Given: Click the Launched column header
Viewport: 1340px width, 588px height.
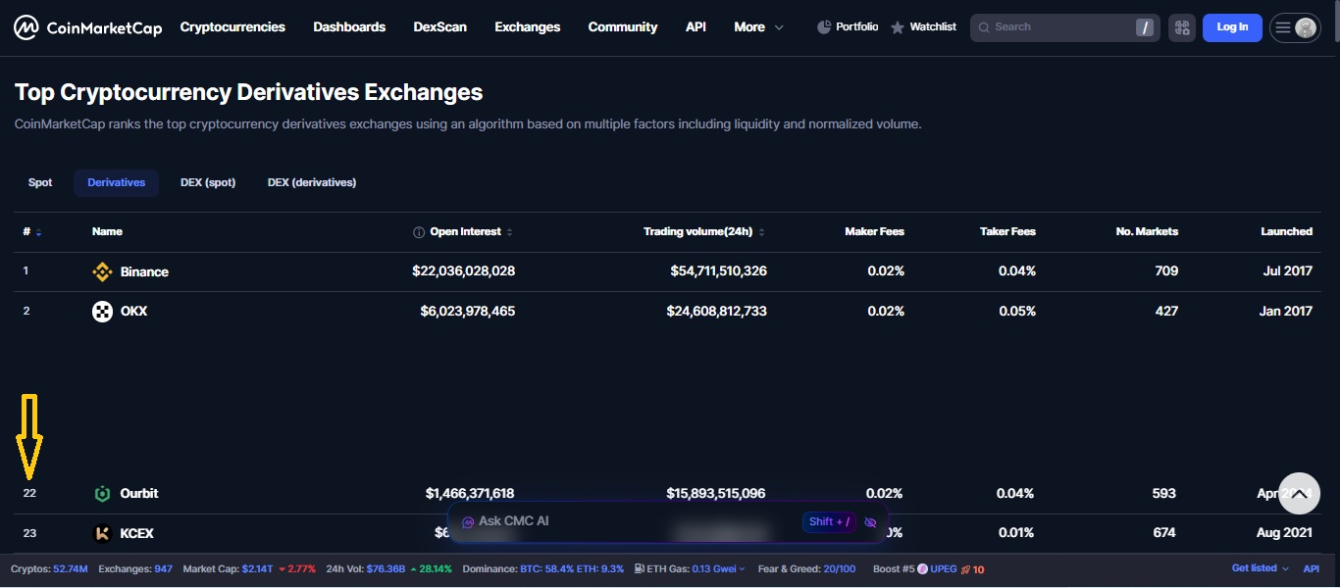Looking at the screenshot, I should pyautogui.click(x=1287, y=232).
